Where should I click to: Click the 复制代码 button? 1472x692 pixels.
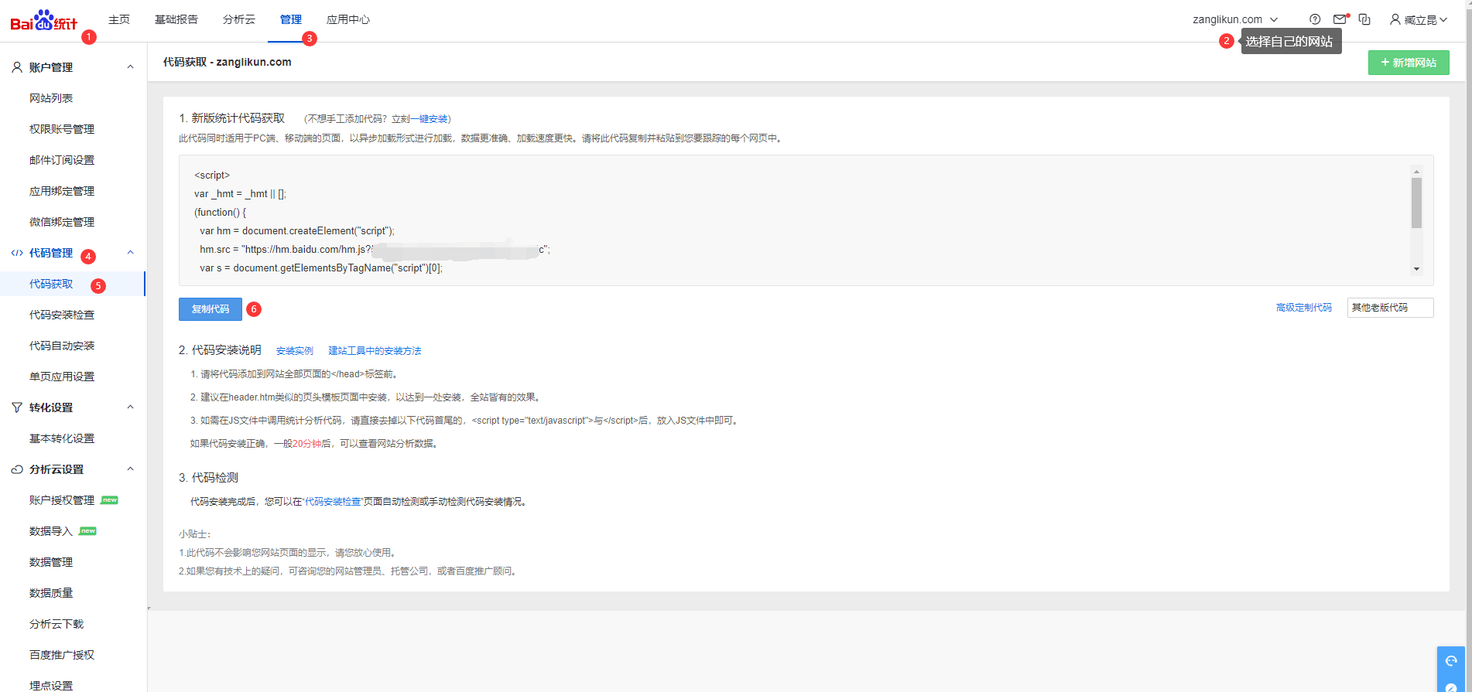coord(211,309)
